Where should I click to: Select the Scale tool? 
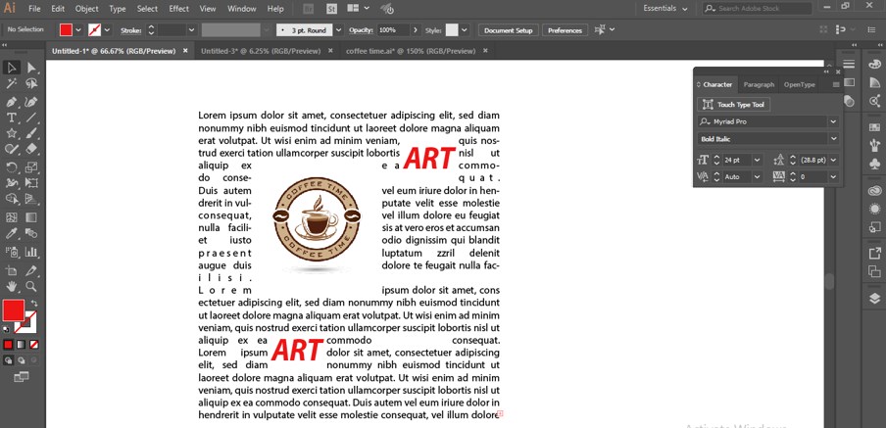[x=31, y=167]
